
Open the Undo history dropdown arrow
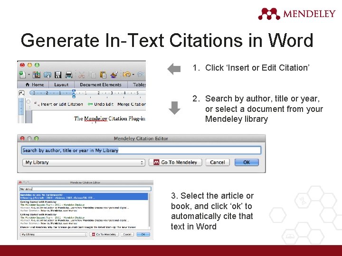[x=133, y=75]
